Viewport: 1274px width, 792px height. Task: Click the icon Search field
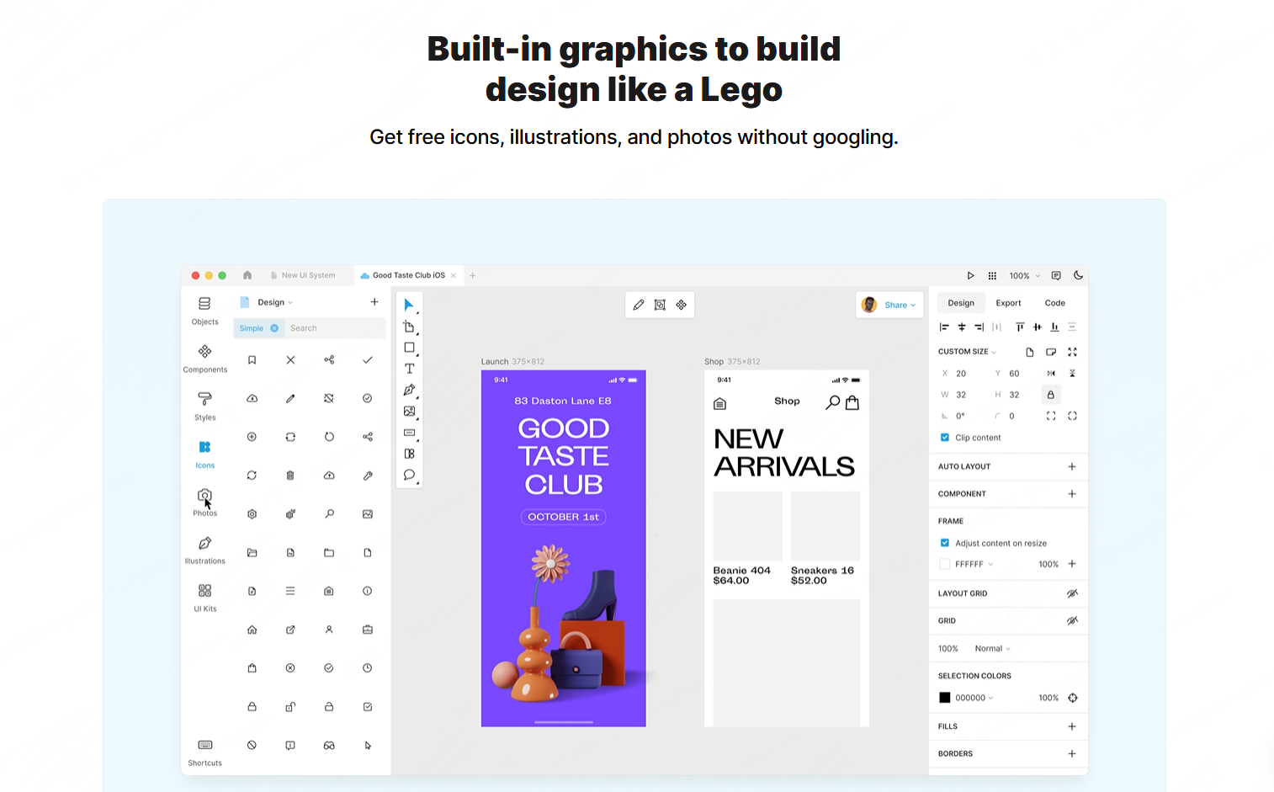[x=335, y=328]
